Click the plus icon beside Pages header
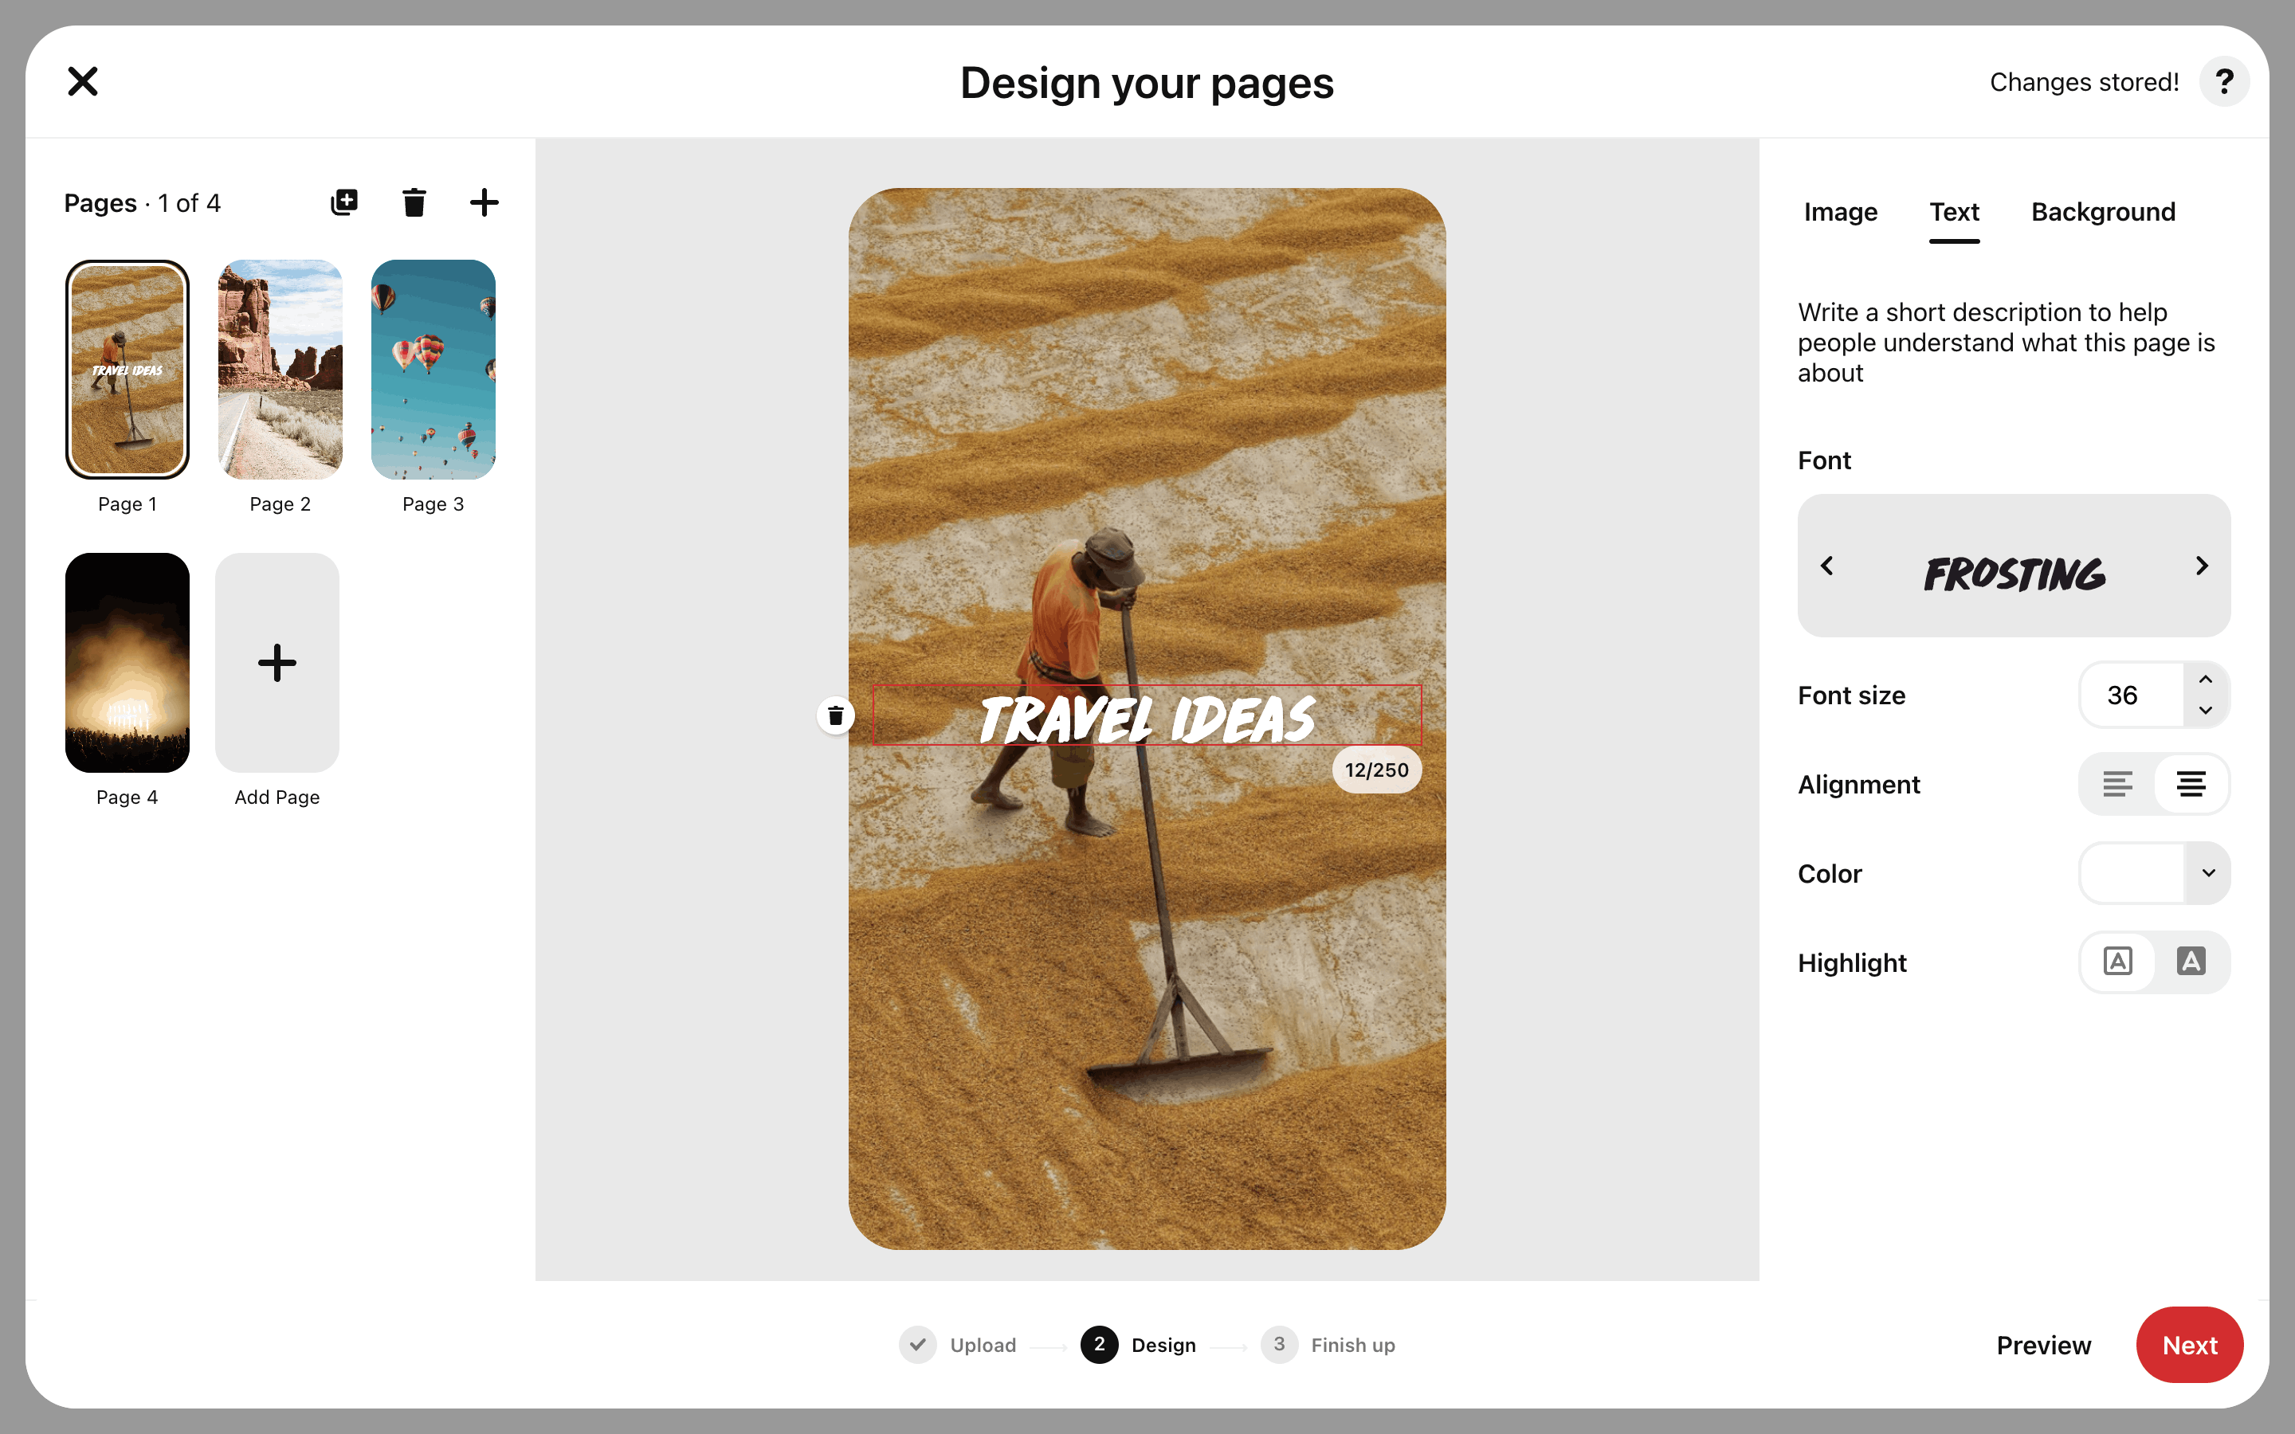The width and height of the screenshot is (2295, 1434). coord(484,202)
